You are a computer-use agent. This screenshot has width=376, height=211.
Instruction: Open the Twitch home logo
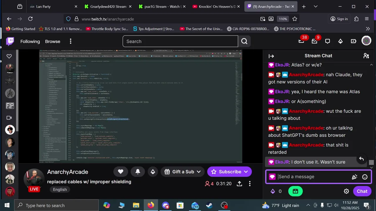pos(10,41)
